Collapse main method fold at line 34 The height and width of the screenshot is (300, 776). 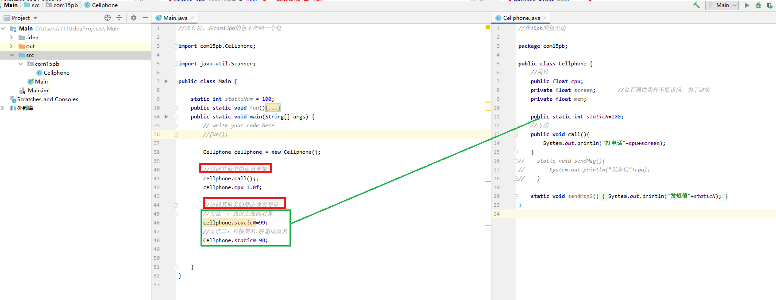pyautogui.click(x=176, y=117)
